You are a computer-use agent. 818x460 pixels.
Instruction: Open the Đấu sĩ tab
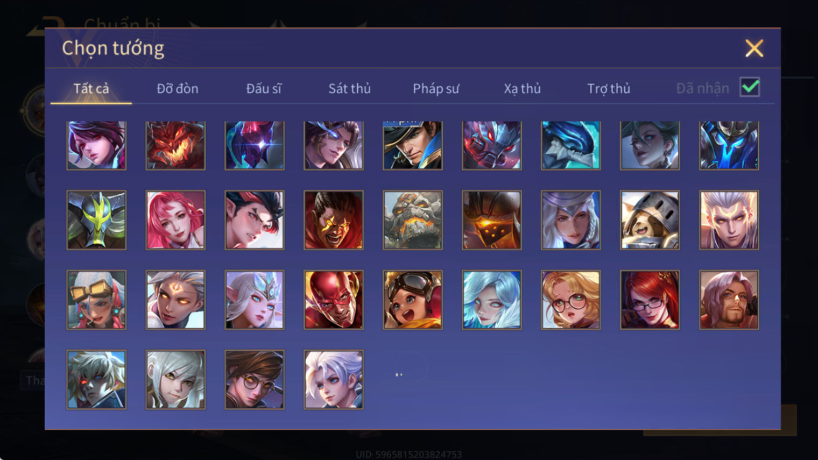click(264, 88)
